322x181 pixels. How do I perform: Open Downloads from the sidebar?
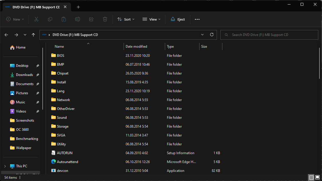pos(24,75)
